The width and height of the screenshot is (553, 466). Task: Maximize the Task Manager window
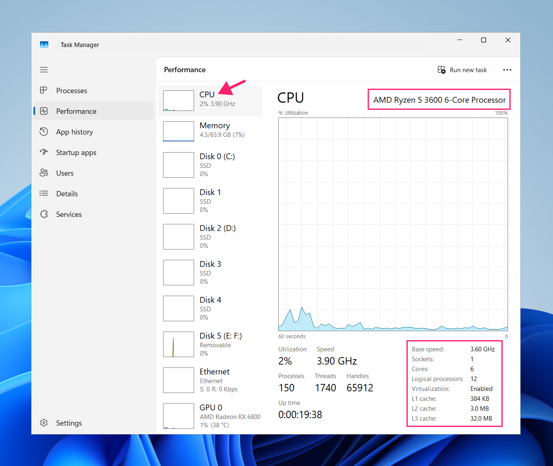(x=484, y=40)
